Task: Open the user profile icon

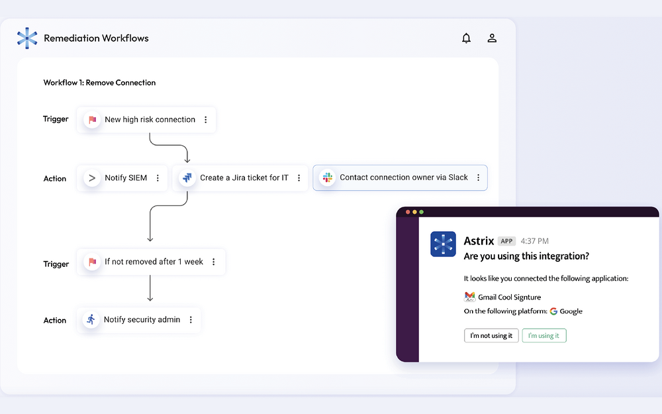Action: click(492, 38)
